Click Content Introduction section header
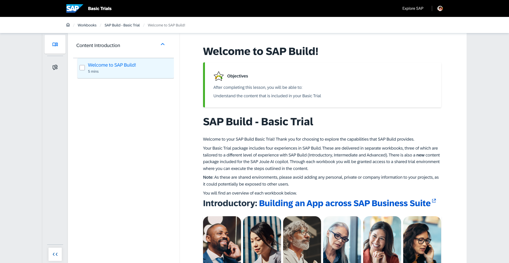This screenshot has width=509, height=263. [124, 45]
